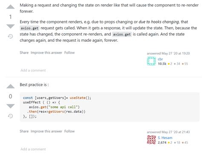Open S. Hesam's avatar image
This screenshot has width=202, height=154.
pyautogui.click(x=151, y=140)
